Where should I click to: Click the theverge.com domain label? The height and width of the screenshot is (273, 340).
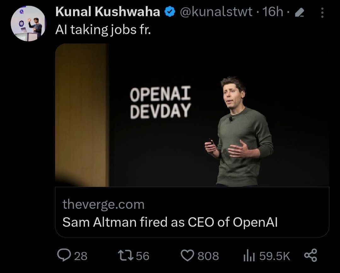[x=103, y=205]
